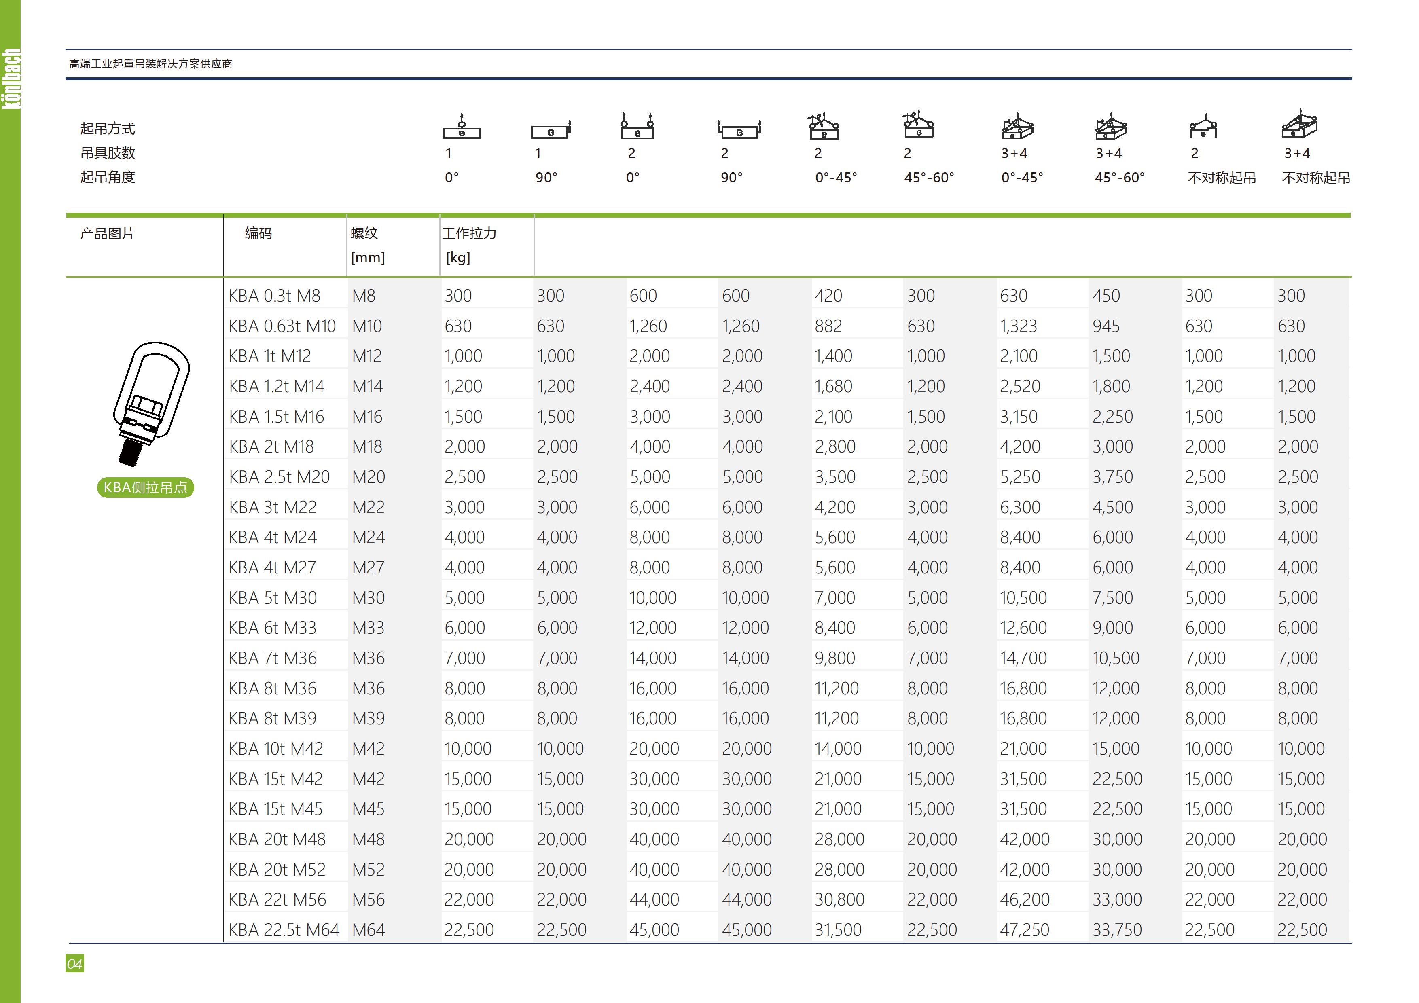Viewport: 1419px width, 1003px height.
Task: Click the 30,800 value in M56 row
Action: [839, 900]
